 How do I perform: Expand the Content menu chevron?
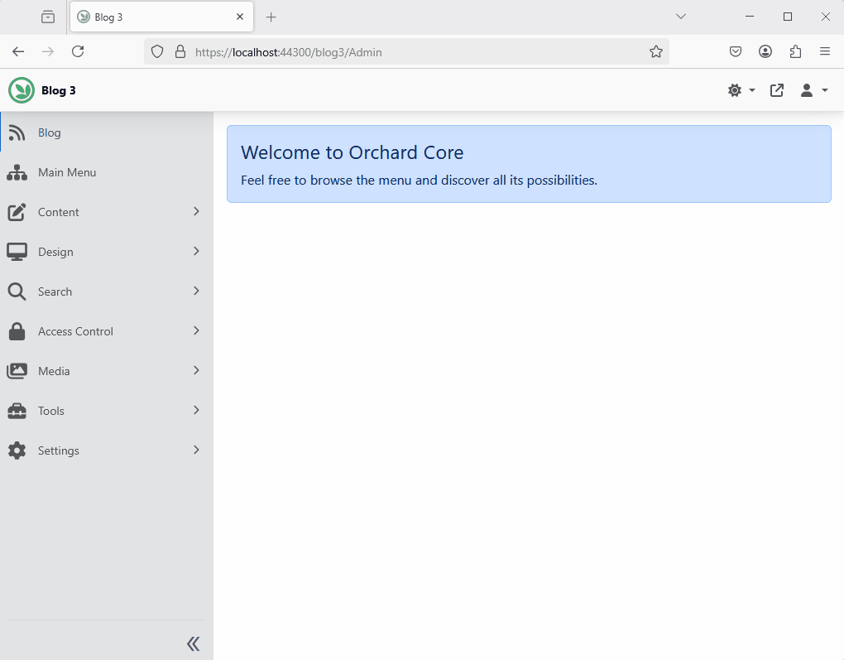coord(196,211)
